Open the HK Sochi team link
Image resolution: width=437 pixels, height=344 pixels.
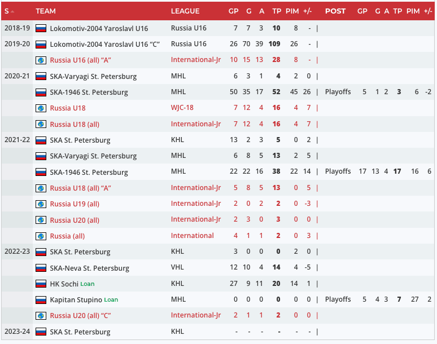tap(64, 284)
